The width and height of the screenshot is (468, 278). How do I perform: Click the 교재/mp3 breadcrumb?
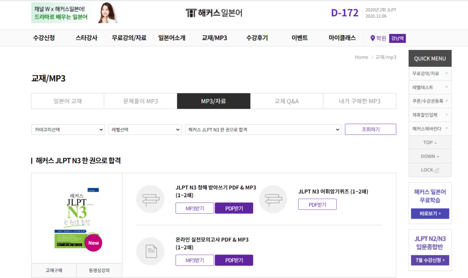(x=386, y=57)
